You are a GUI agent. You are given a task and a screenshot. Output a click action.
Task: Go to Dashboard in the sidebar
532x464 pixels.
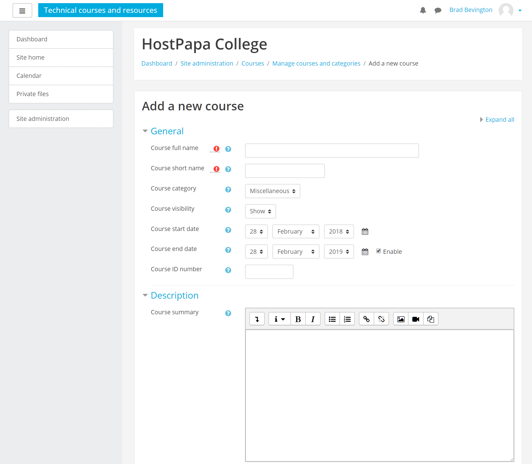(x=61, y=39)
